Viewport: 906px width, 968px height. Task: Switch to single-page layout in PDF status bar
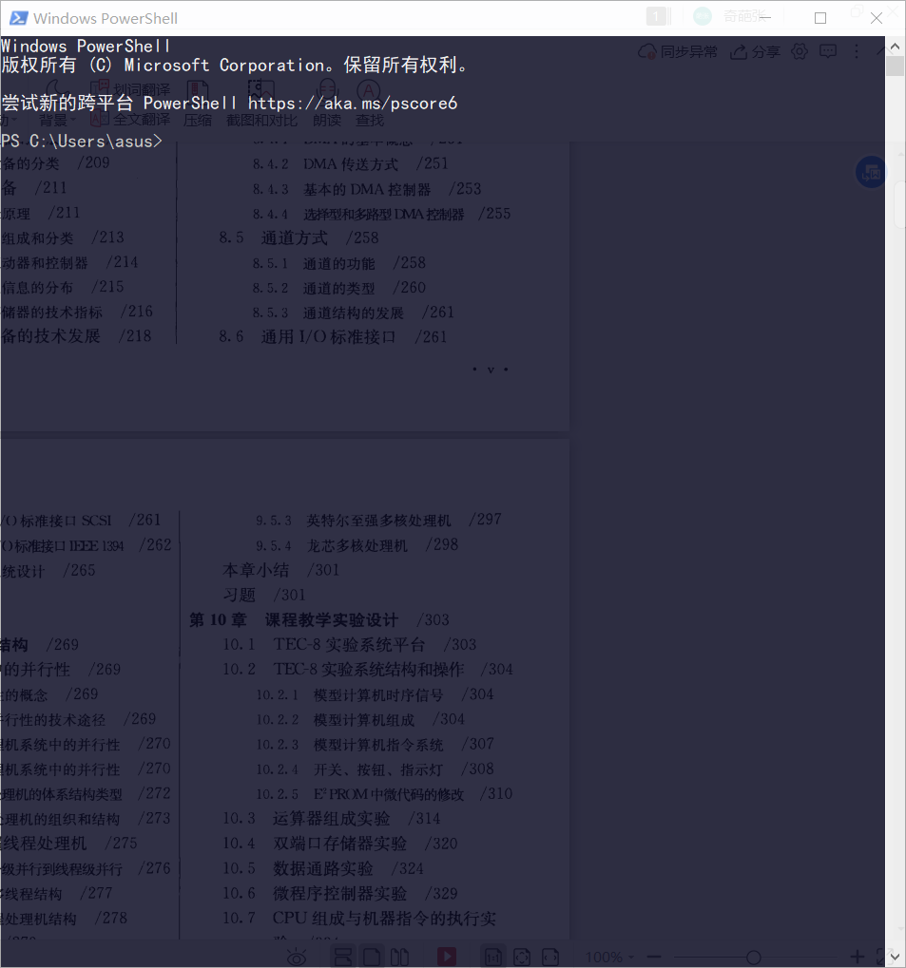(x=372, y=958)
